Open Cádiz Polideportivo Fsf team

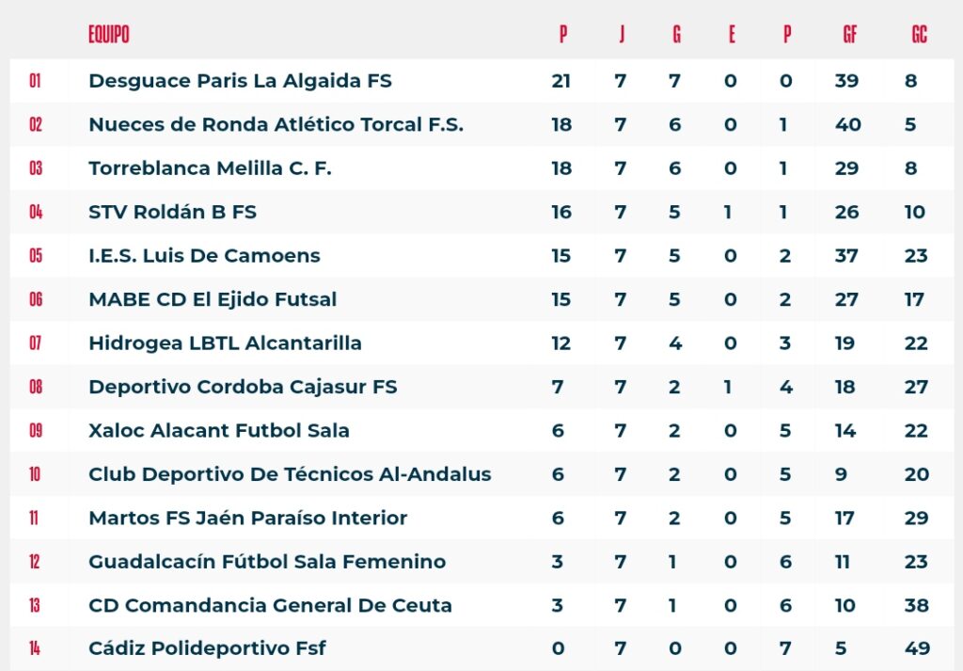[207, 648]
